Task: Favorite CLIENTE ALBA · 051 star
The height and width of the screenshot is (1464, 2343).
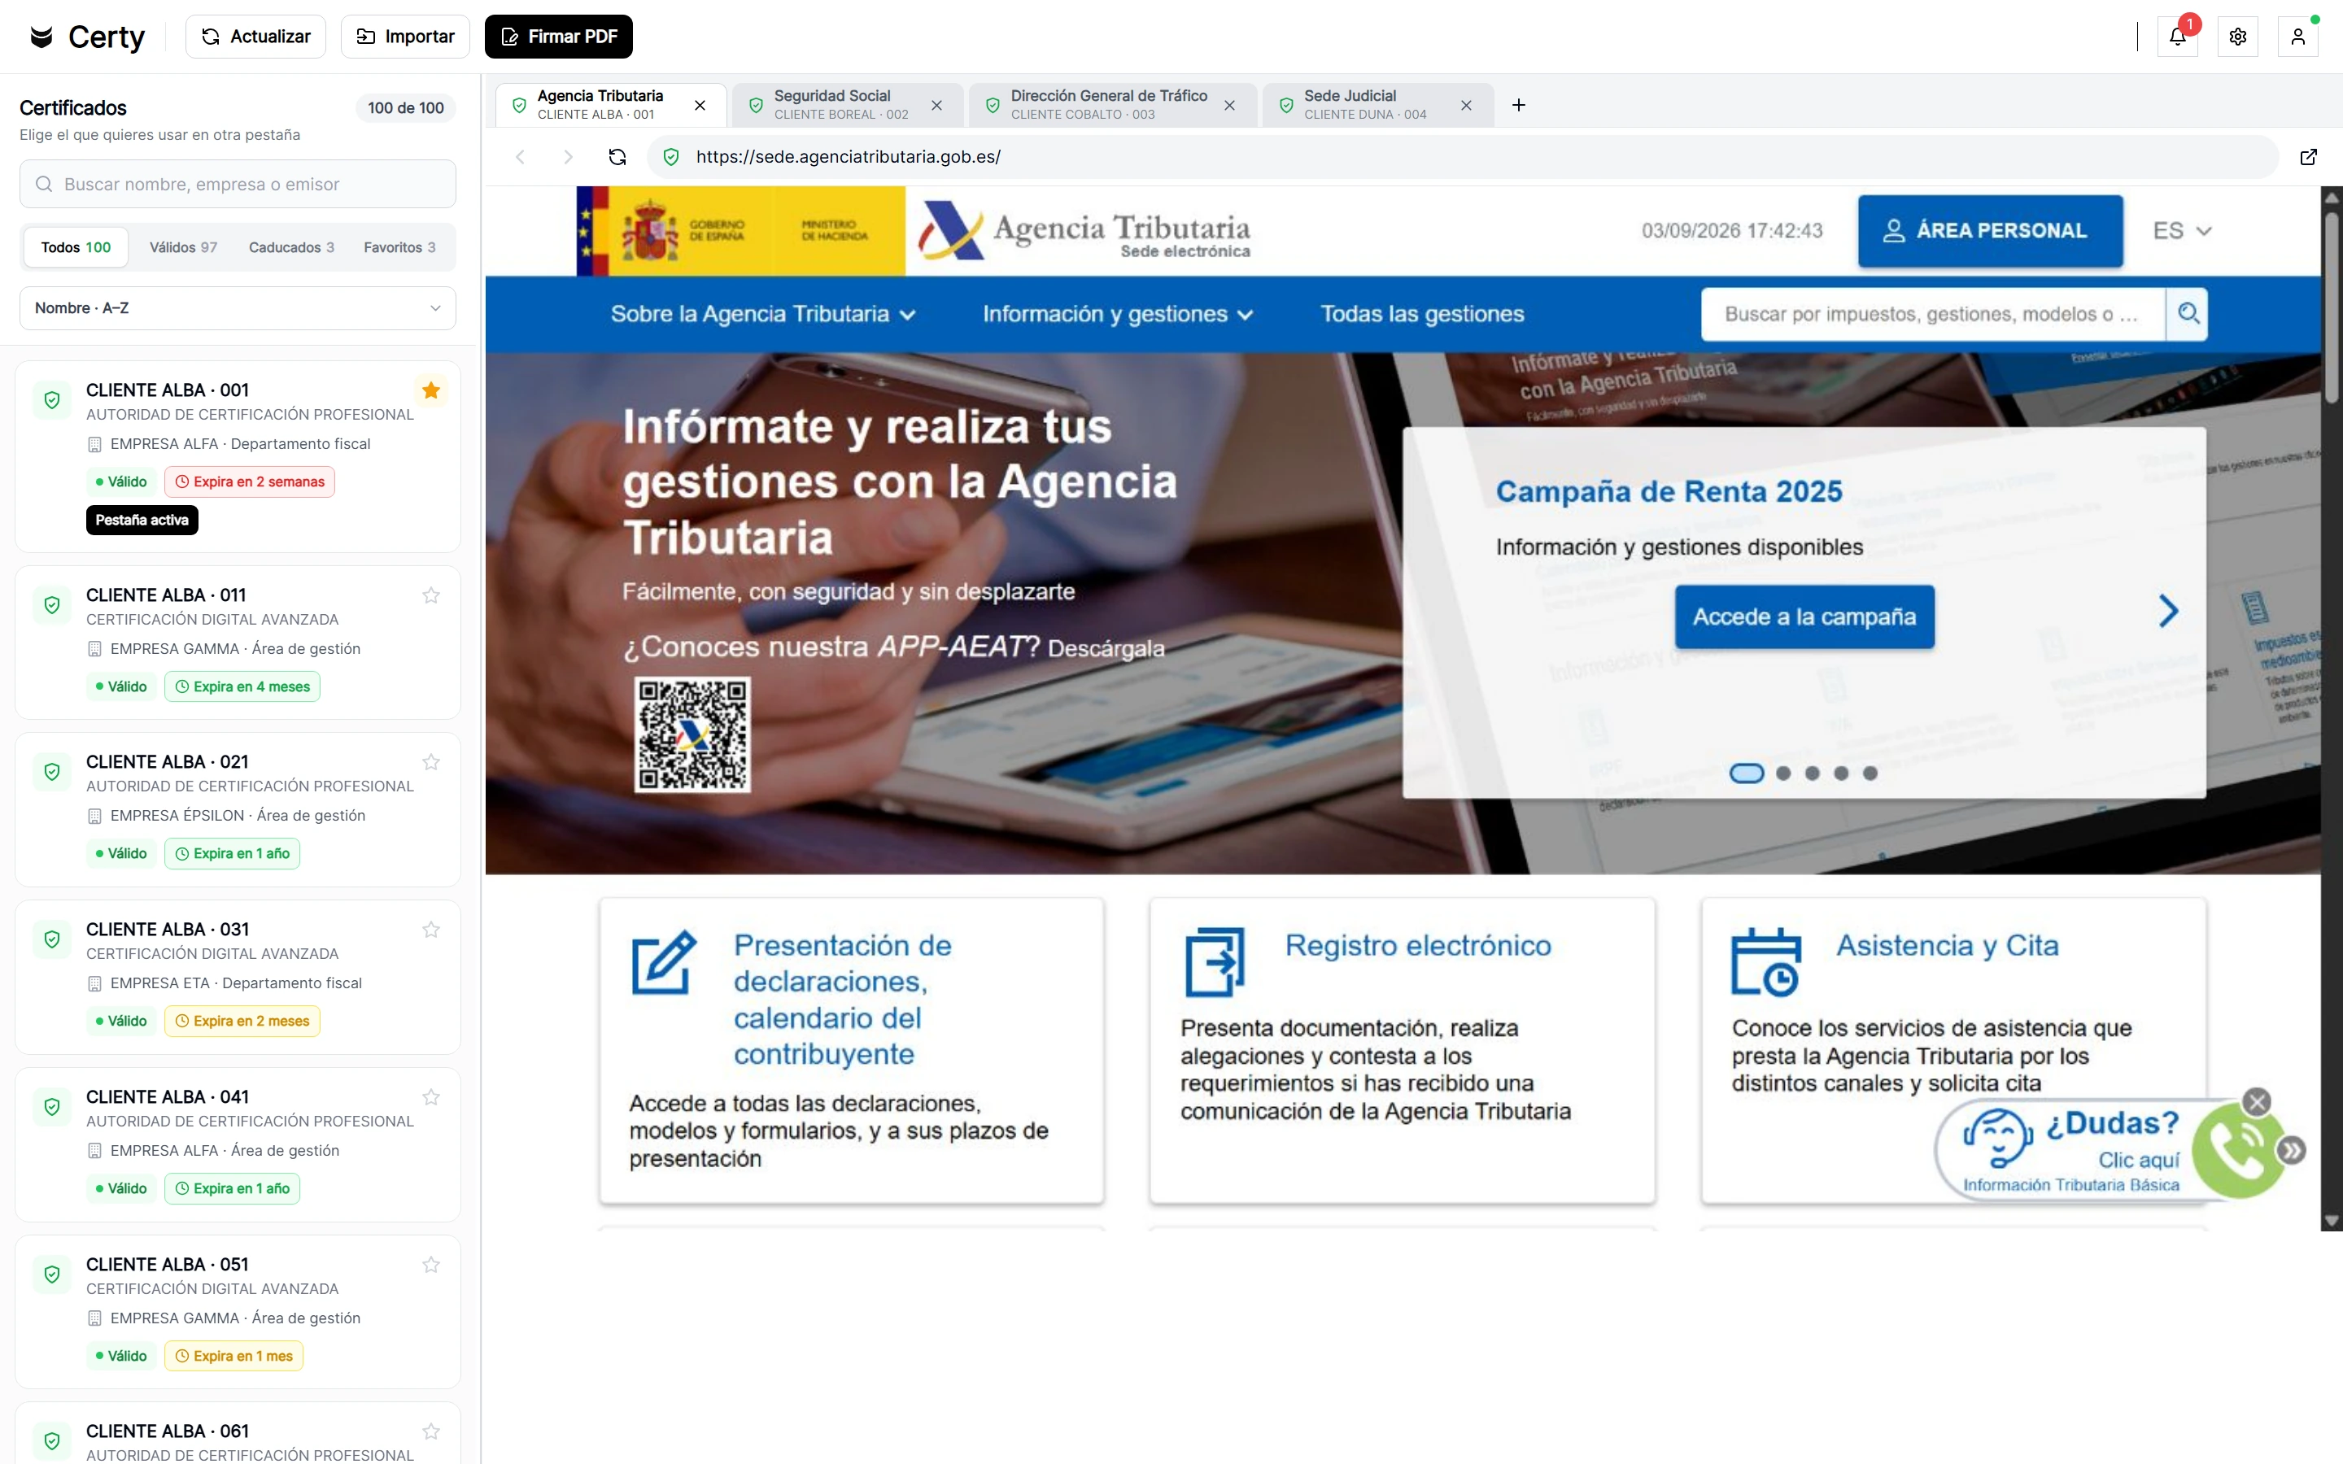Action: tap(432, 1265)
